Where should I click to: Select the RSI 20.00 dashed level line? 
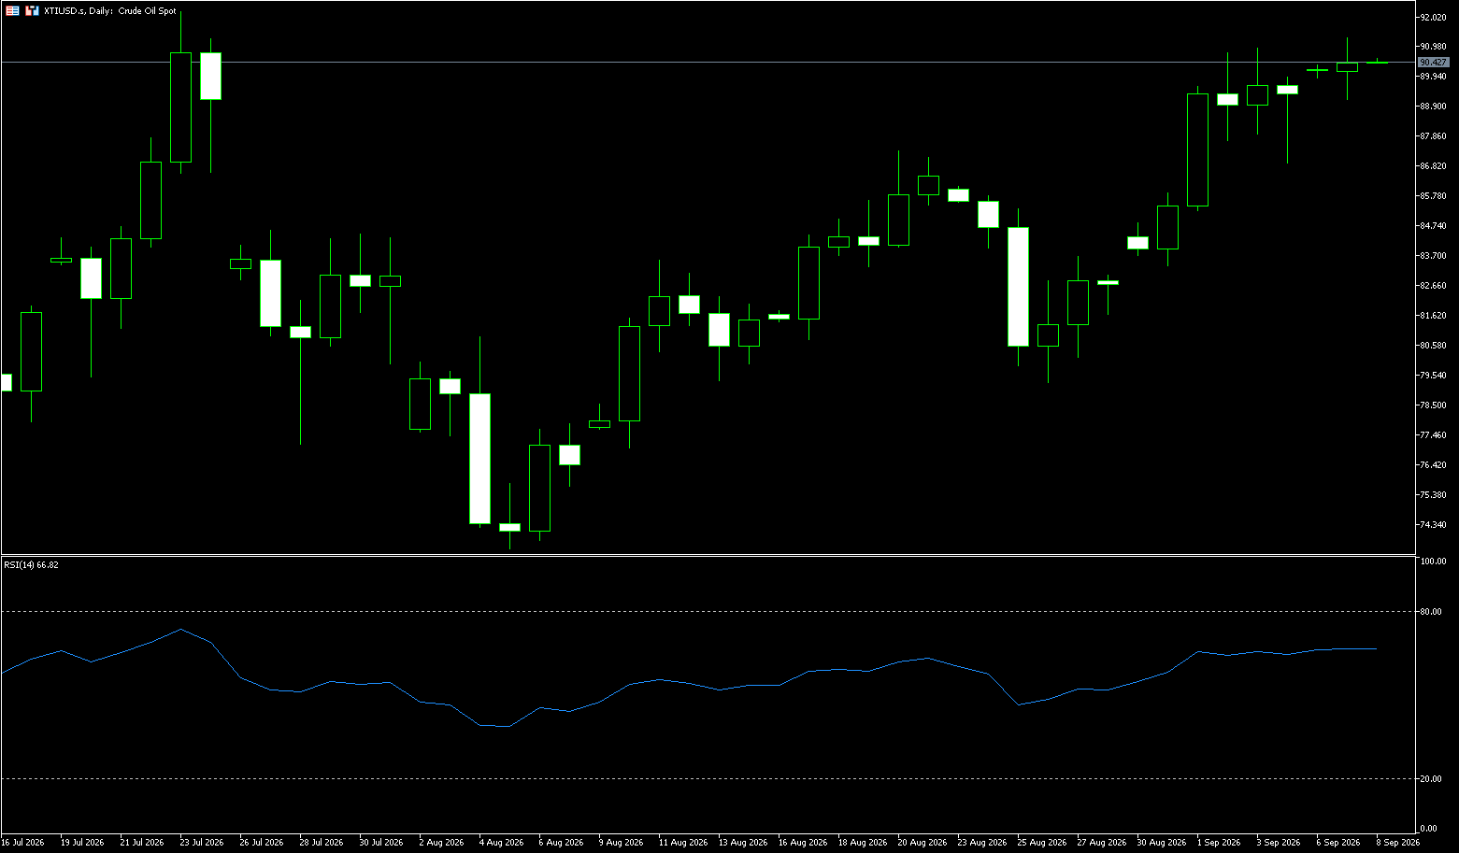click(708, 778)
